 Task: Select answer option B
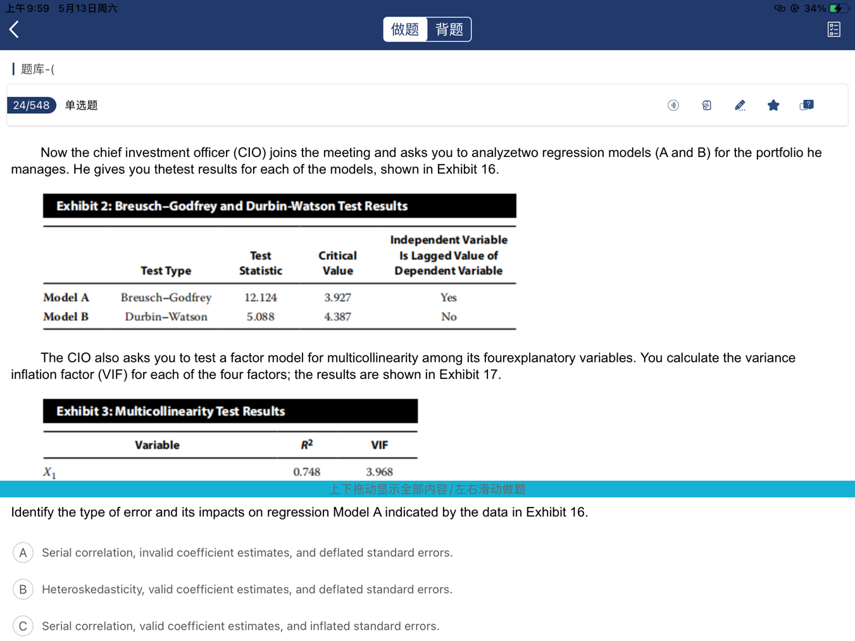click(x=23, y=589)
